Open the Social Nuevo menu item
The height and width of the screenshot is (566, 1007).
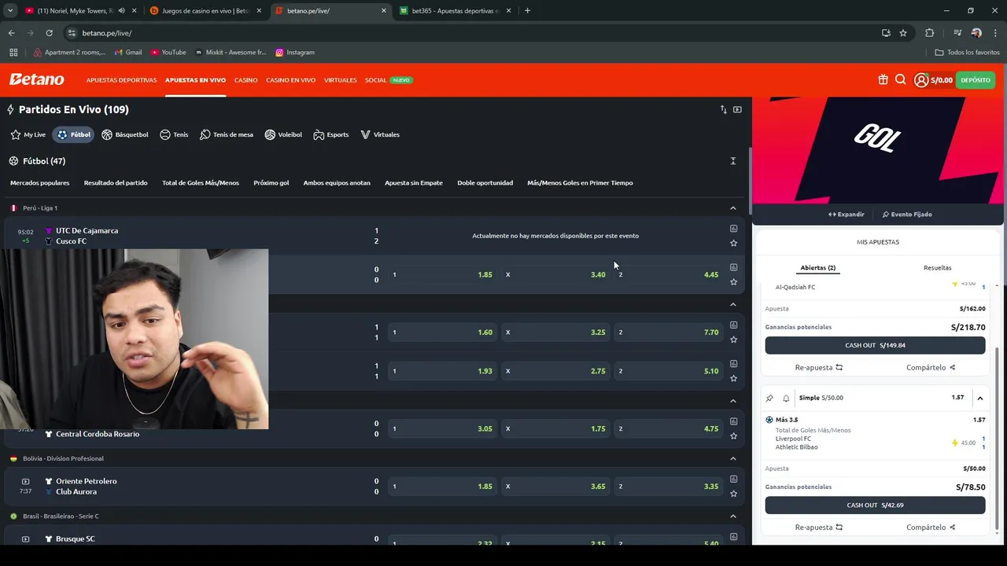click(x=389, y=80)
